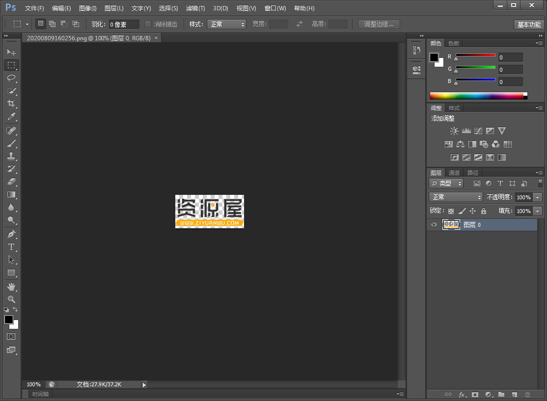
Task: Select the Lasso tool
Action: [x=11, y=78]
